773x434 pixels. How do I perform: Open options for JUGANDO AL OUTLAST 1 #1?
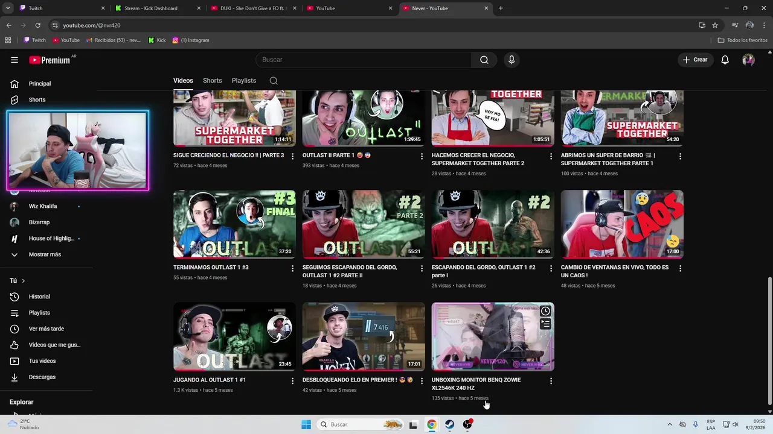[292, 381]
